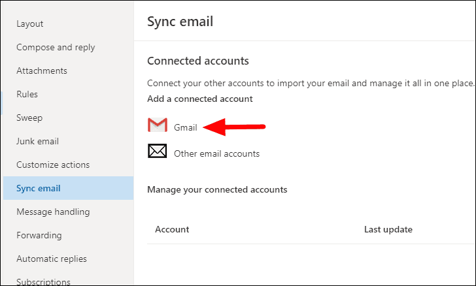
Task: Open the Layout settings
Action: (x=30, y=24)
